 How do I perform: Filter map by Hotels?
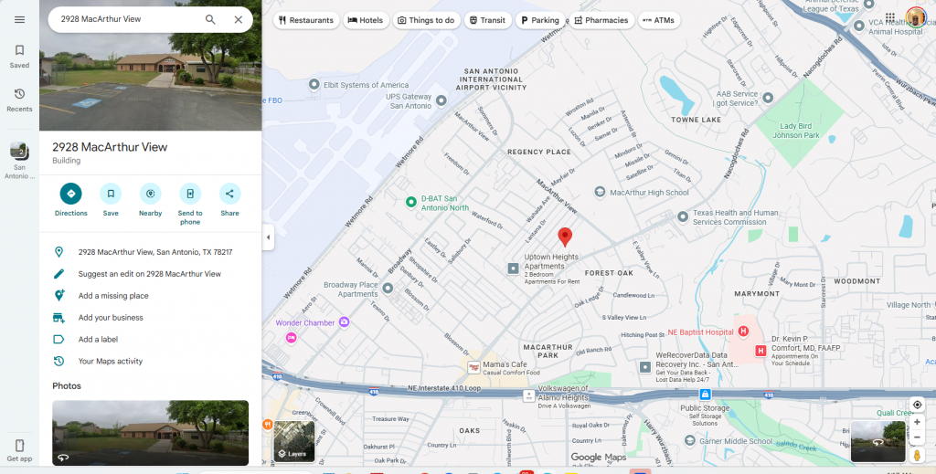tap(366, 20)
